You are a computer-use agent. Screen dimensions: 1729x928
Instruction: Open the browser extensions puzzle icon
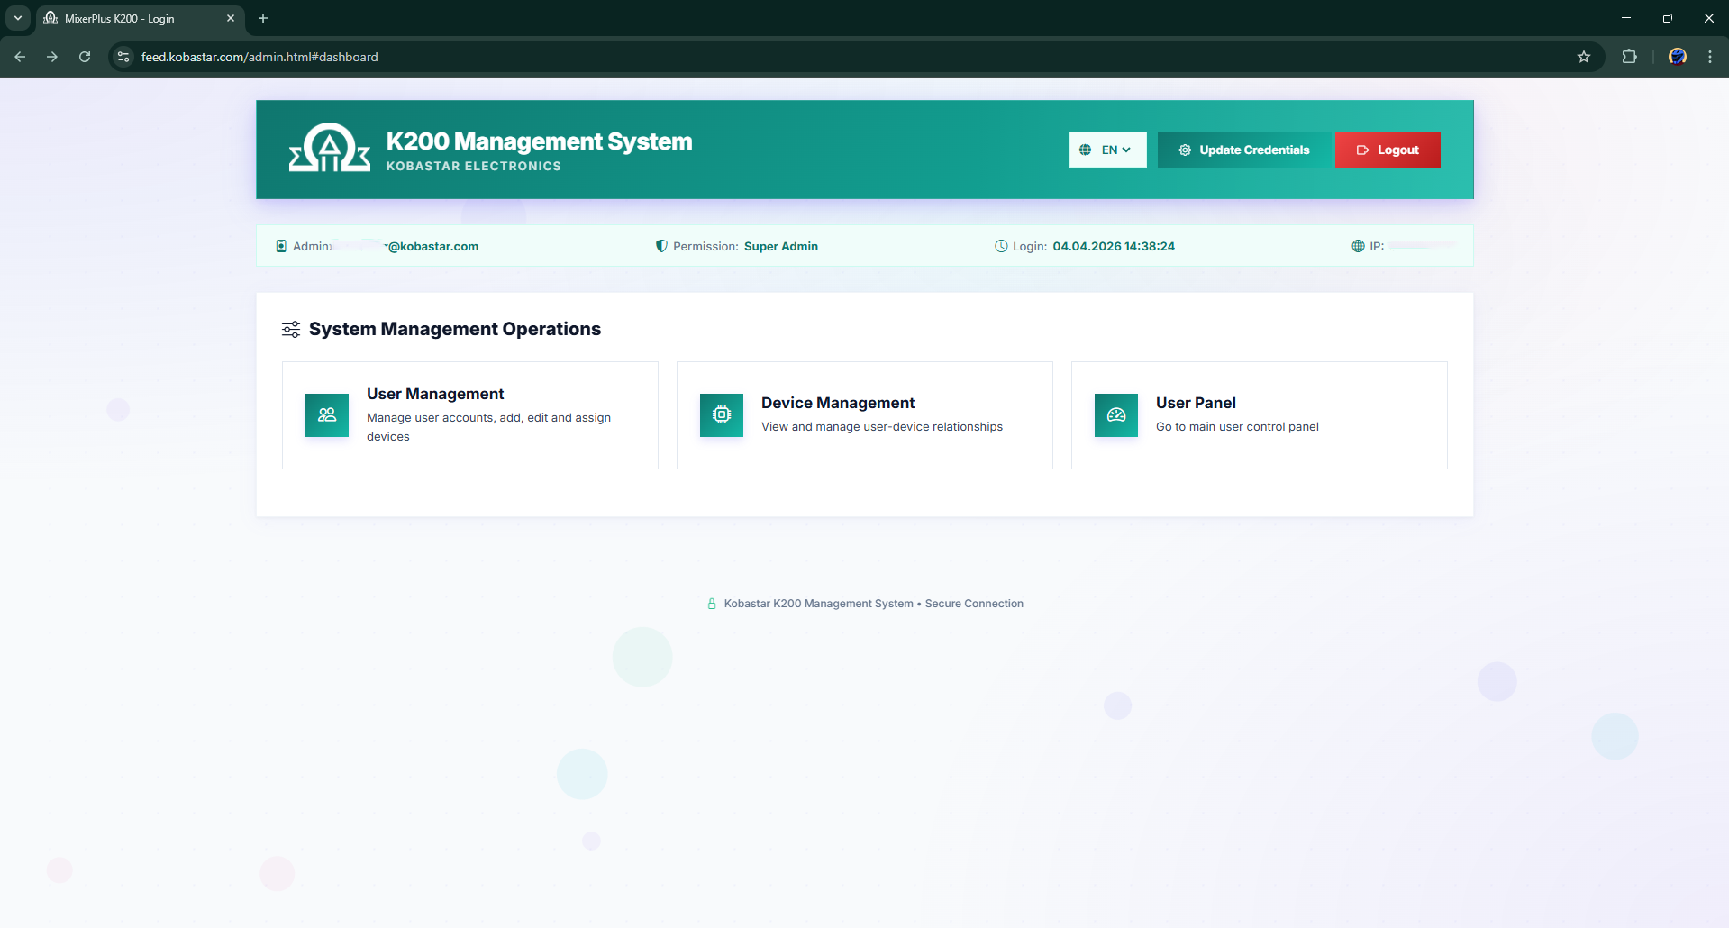(1629, 57)
